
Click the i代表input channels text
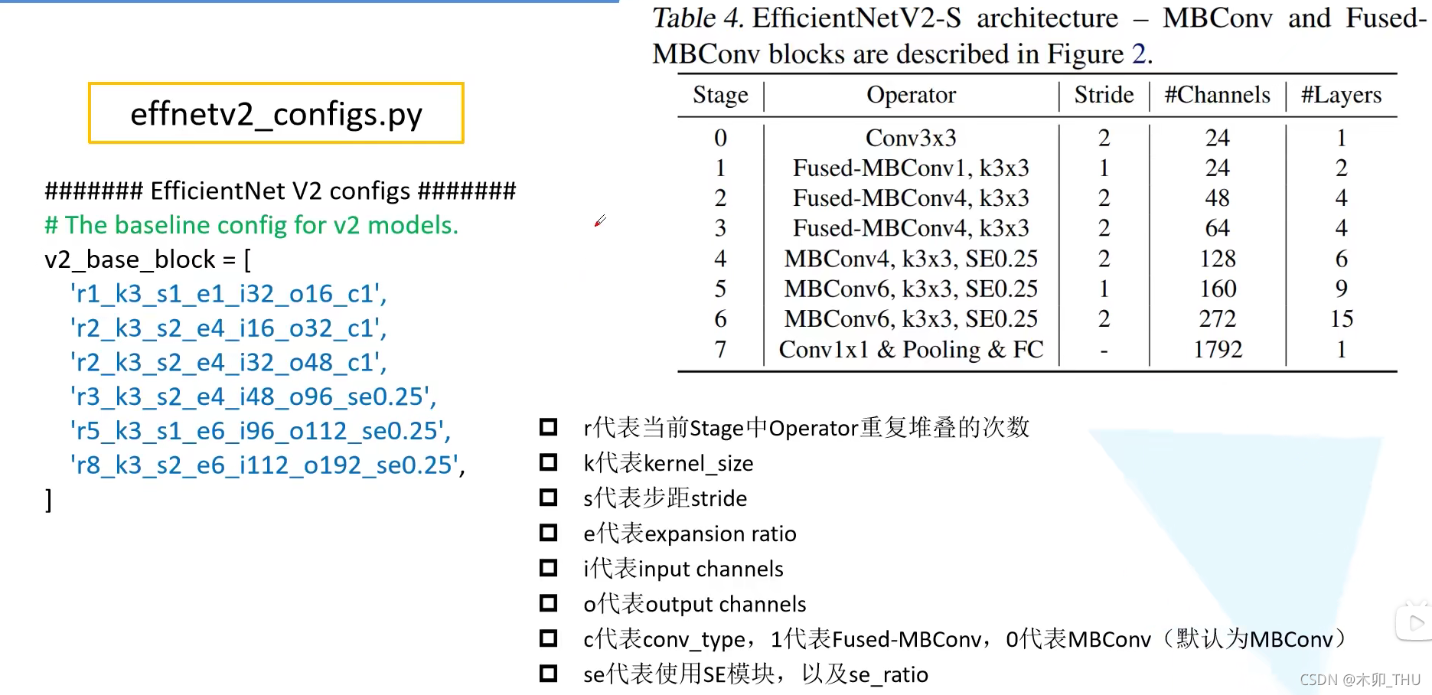683,569
